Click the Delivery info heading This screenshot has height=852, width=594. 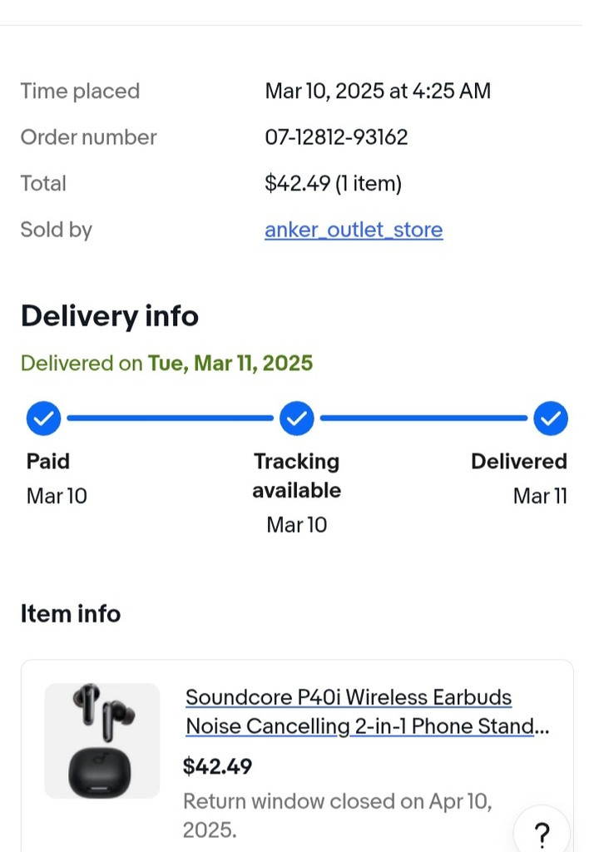(x=109, y=316)
